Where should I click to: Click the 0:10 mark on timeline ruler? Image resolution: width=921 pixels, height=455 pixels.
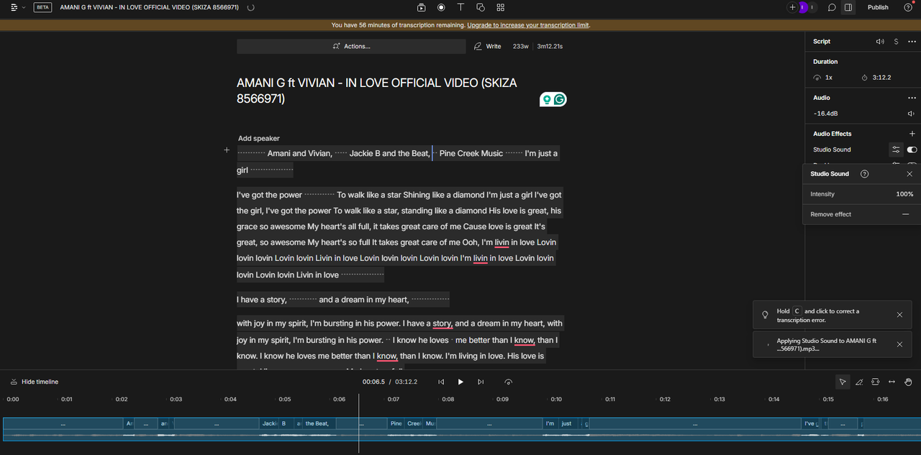556,399
